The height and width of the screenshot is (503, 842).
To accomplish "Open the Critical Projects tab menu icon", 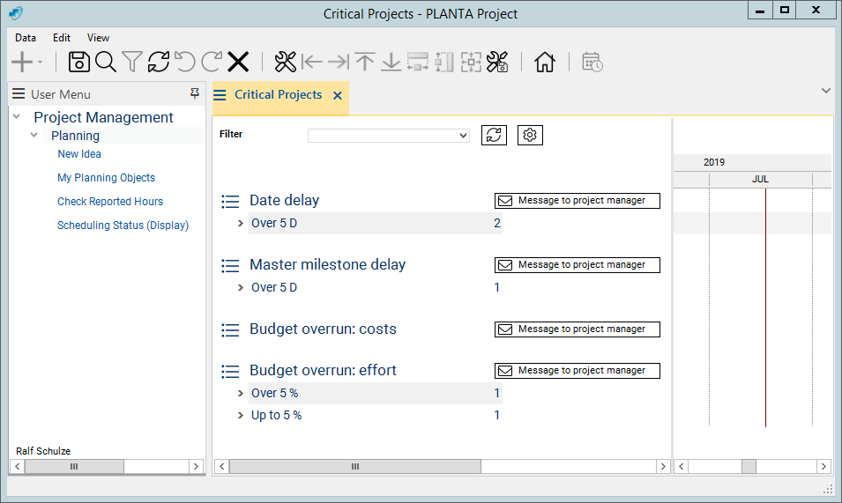I will (x=220, y=95).
